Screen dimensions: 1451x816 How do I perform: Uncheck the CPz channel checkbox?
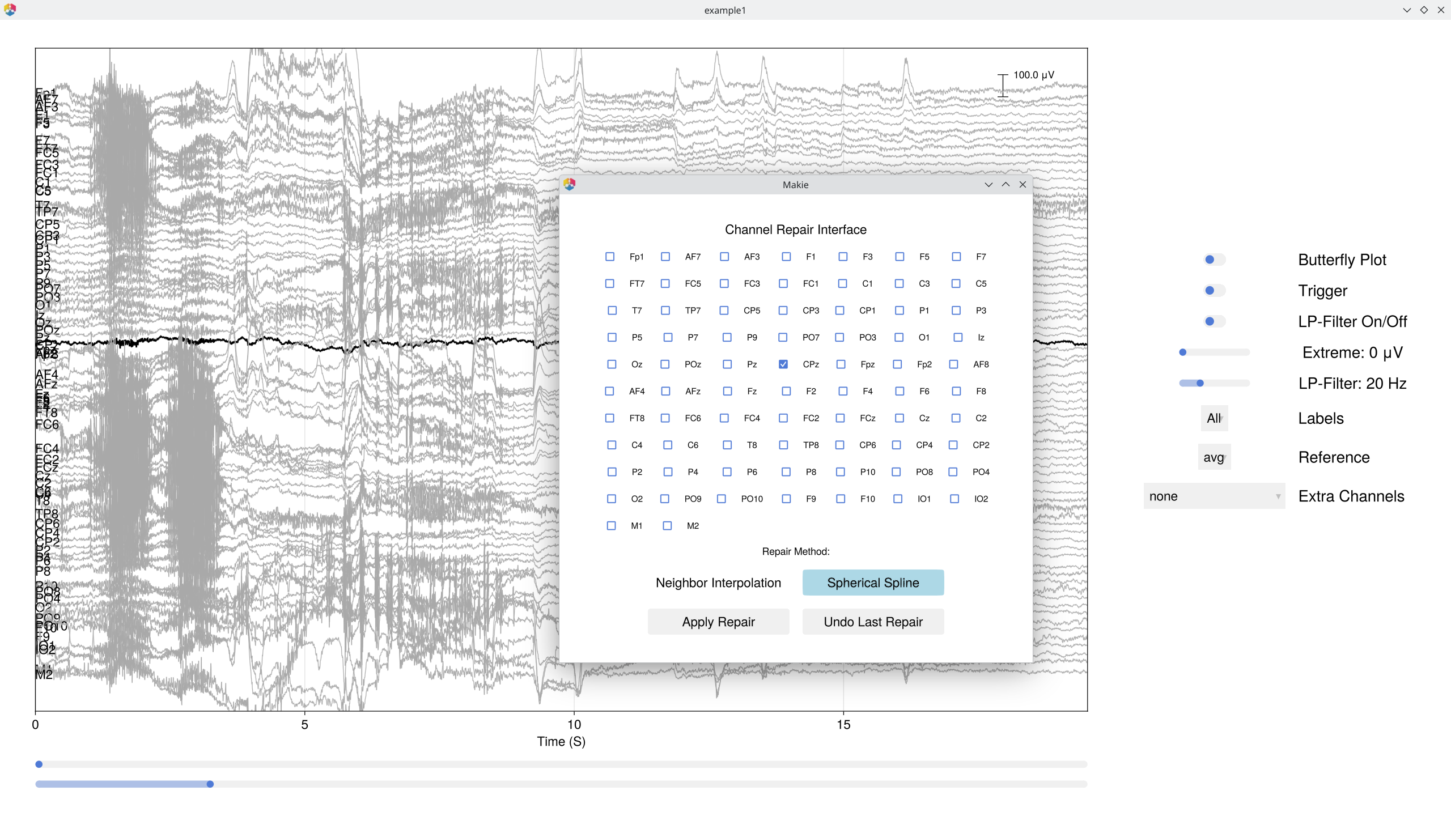pos(783,364)
